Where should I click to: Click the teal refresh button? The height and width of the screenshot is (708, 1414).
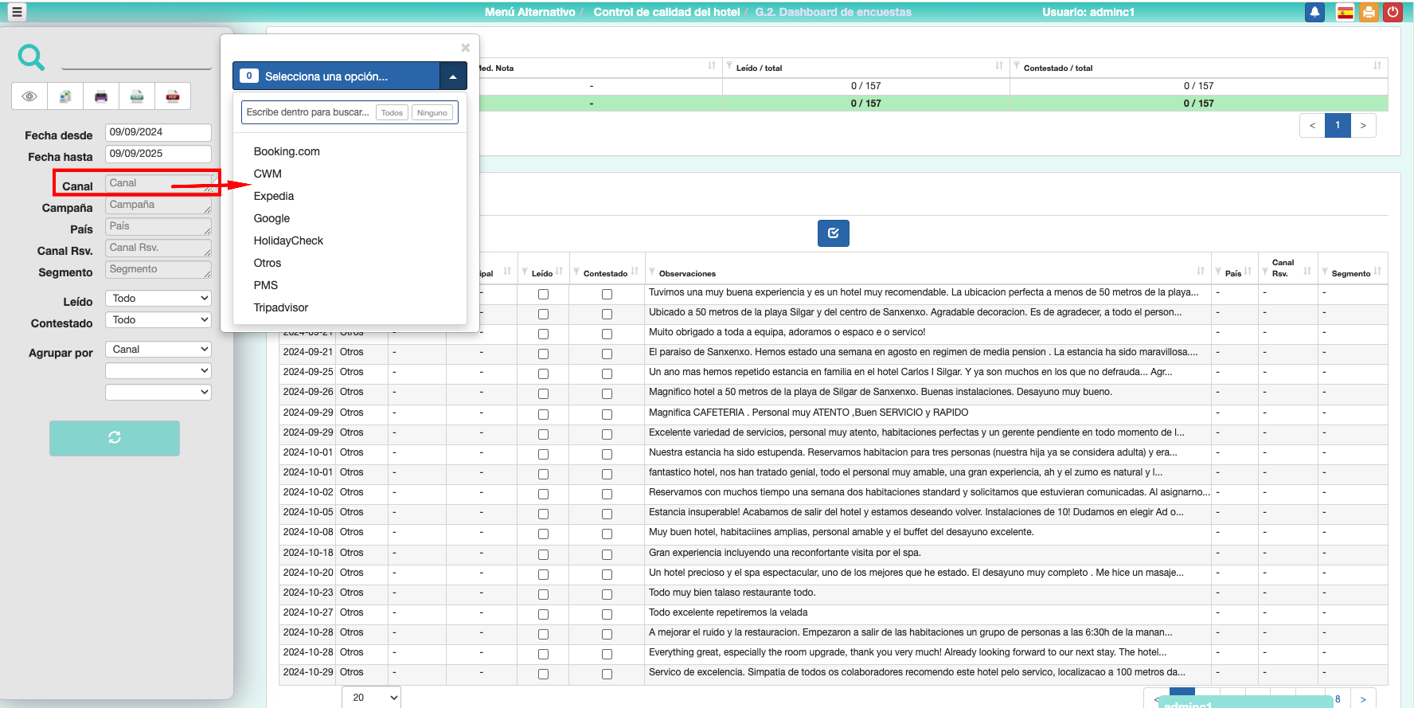pyautogui.click(x=115, y=438)
